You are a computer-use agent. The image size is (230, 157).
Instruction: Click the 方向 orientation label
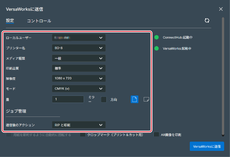114,100
